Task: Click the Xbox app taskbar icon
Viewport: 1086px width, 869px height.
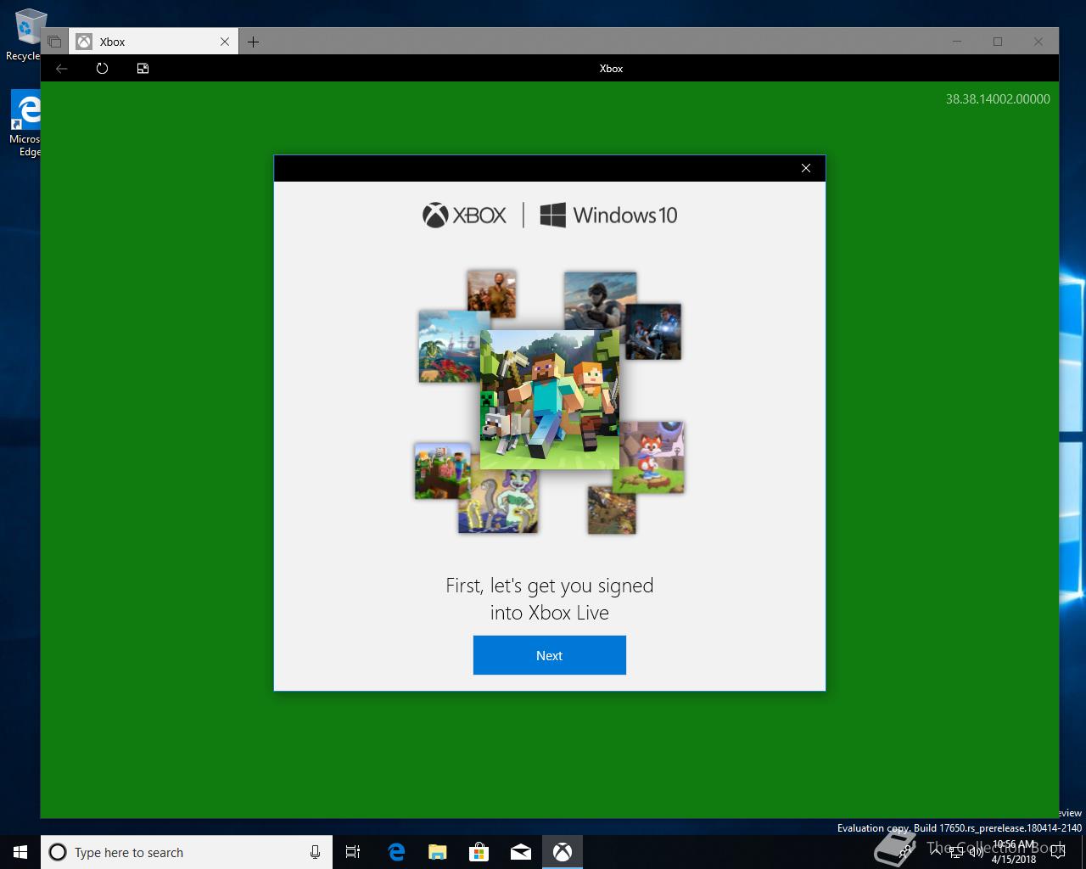Action: click(563, 852)
